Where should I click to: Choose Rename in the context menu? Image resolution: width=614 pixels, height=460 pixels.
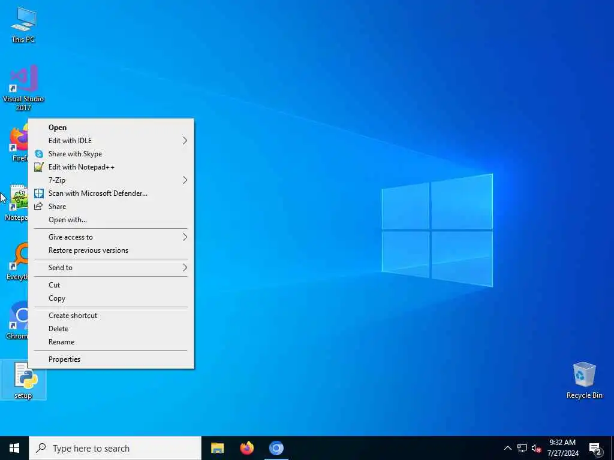[111, 342]
